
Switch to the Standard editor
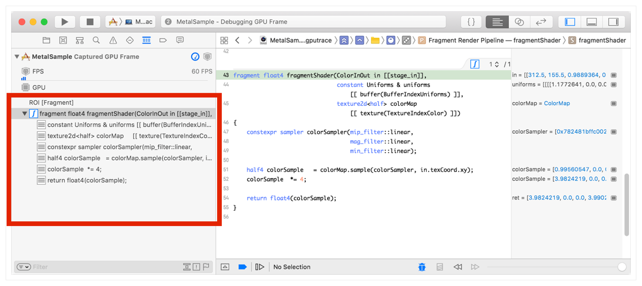tap(497, 22)
